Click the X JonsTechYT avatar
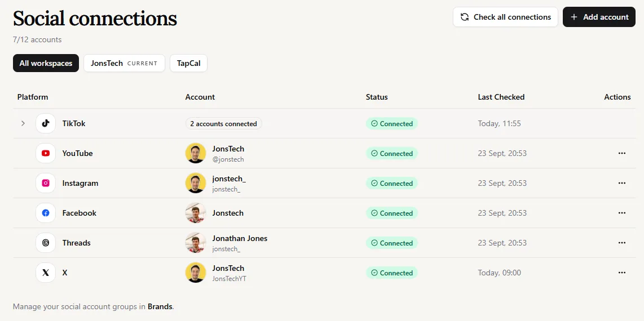 click(x=196, y=273)
